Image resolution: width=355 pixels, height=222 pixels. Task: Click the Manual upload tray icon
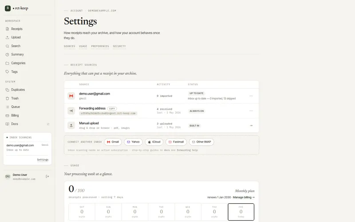point(71,126)
